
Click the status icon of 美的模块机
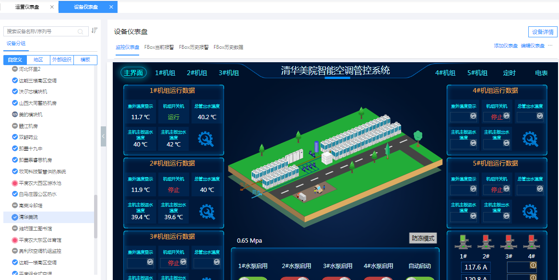tap(15, 114)
